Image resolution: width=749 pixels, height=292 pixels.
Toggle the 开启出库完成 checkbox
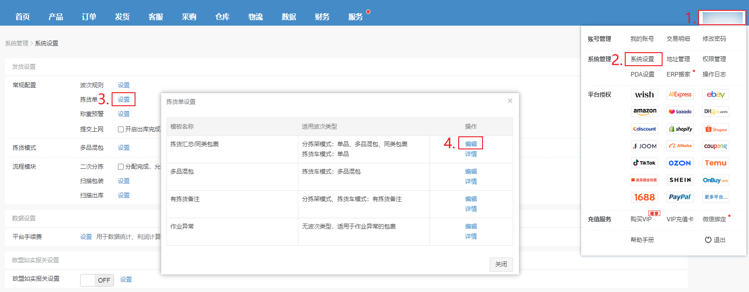click(121, 129)
